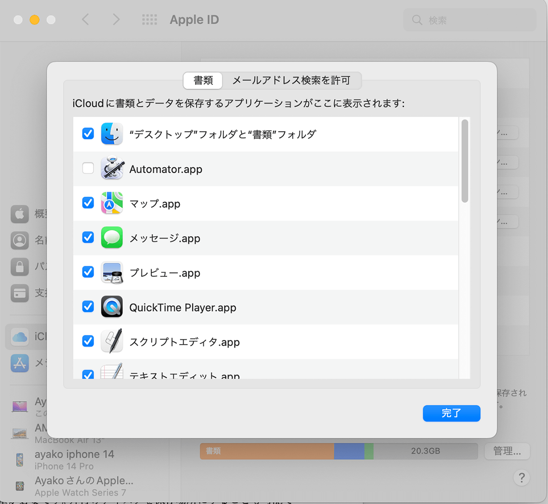Viewport: 548px width, 504px height.
Task: Click the Apple Watch Series 7 device icon
Action: point(20,486)
